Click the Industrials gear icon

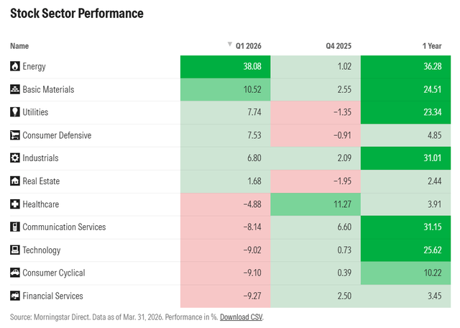coord(15,158)
